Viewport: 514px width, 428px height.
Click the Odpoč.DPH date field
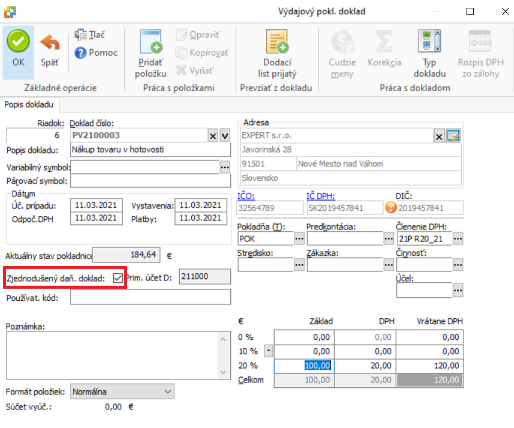[96, 219]
